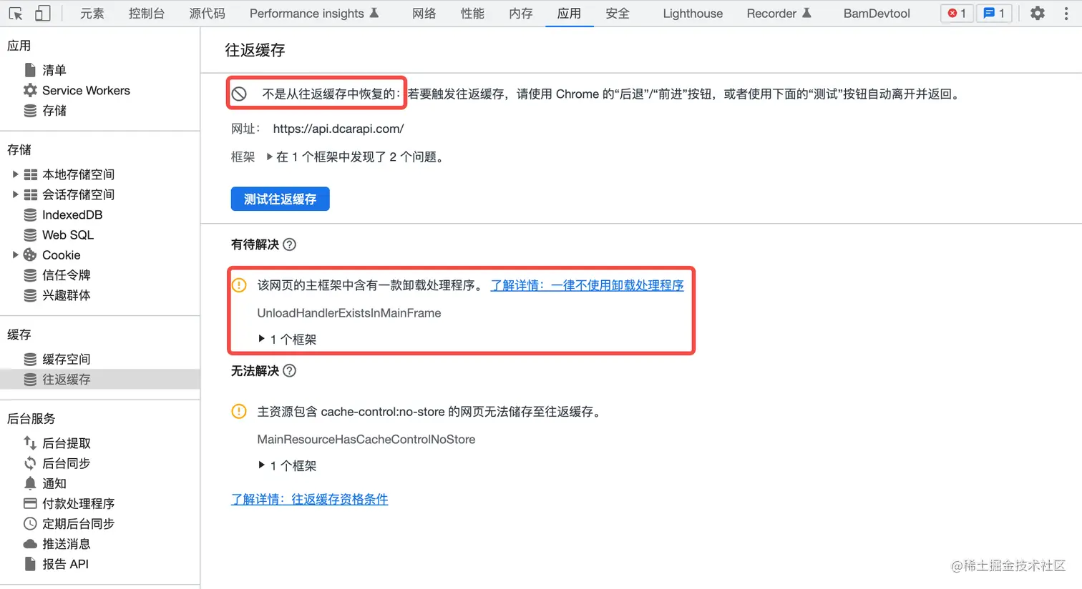
Task: Click the 后台提取 arrows icon
Action: click(x=30, y=443)
